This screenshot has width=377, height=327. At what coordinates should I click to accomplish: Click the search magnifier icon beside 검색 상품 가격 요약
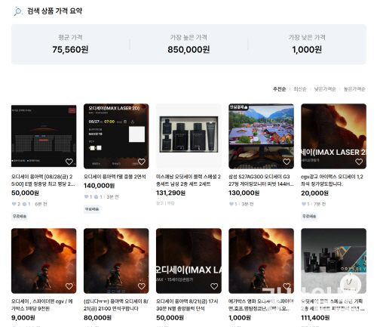point(18,11)
